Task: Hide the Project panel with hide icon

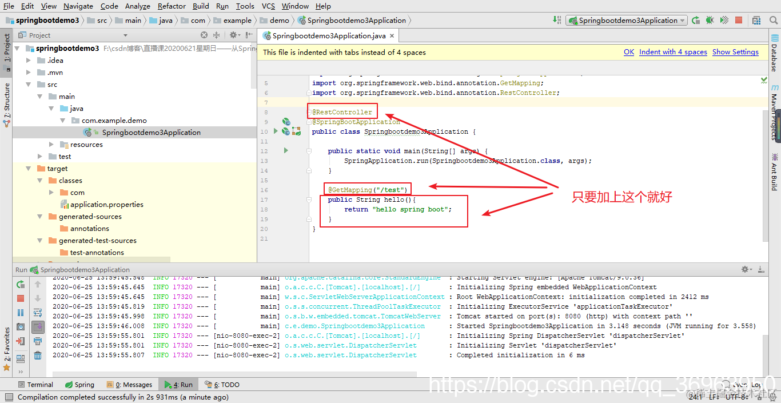Action: coord(249,35)
